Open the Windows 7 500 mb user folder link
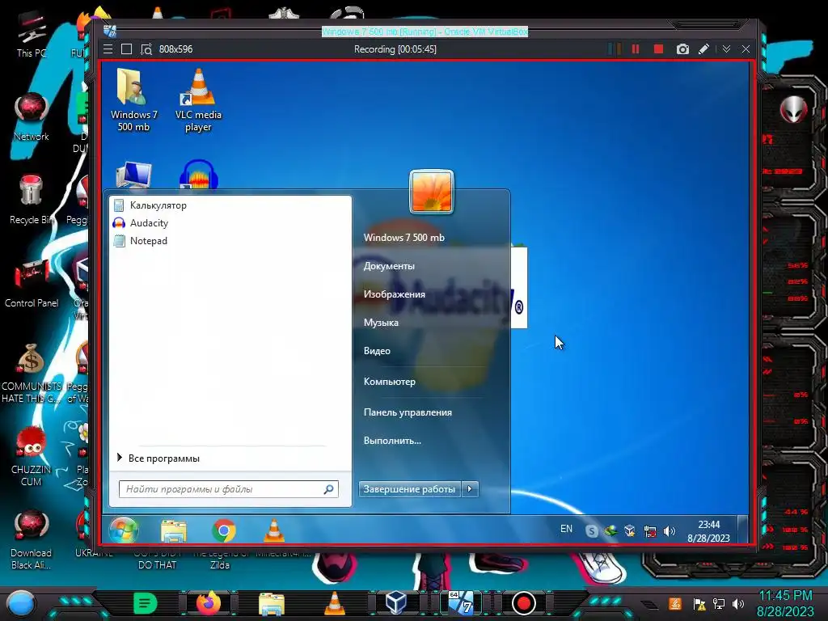Viewport: 828px width, 621px height. pos(404,238)
